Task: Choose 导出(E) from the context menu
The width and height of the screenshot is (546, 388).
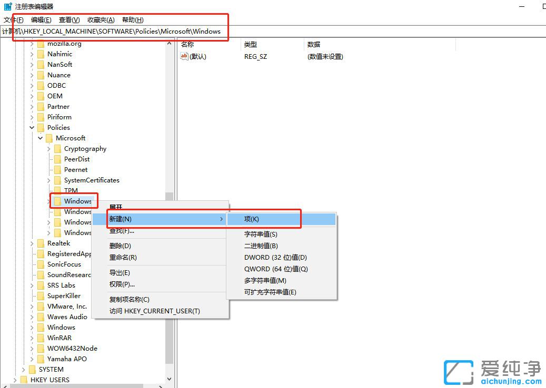Action: 120,272
